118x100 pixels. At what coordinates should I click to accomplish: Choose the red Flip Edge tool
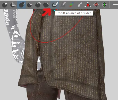[x=96, y=5]
